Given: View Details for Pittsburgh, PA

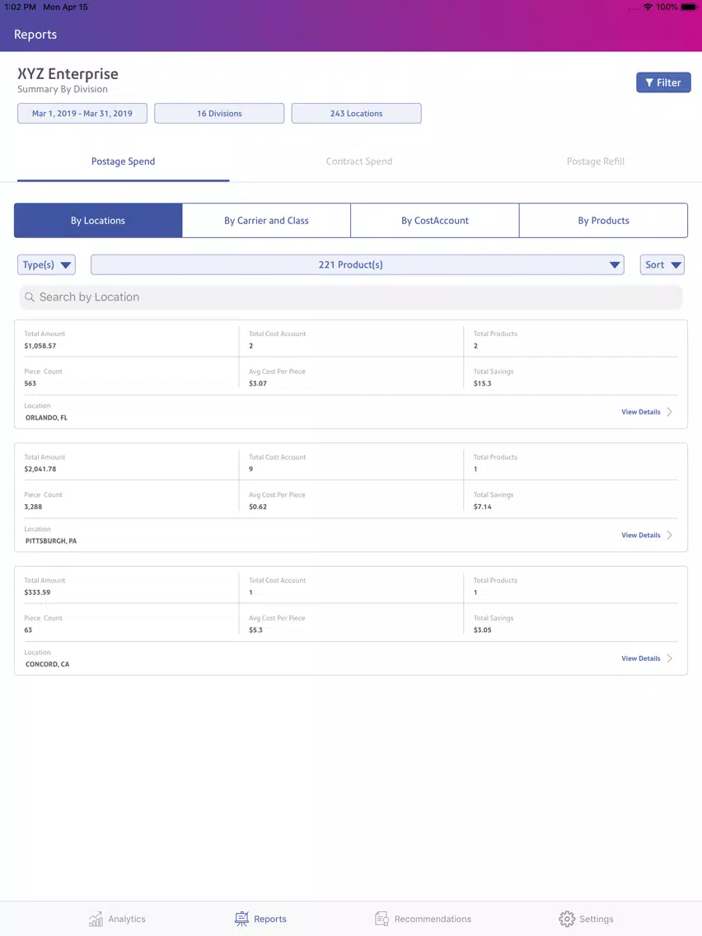Looking at the screenshot, I should click(640, 535).
